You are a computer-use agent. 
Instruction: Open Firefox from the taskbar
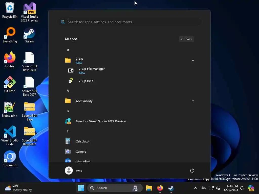point(160,188)
